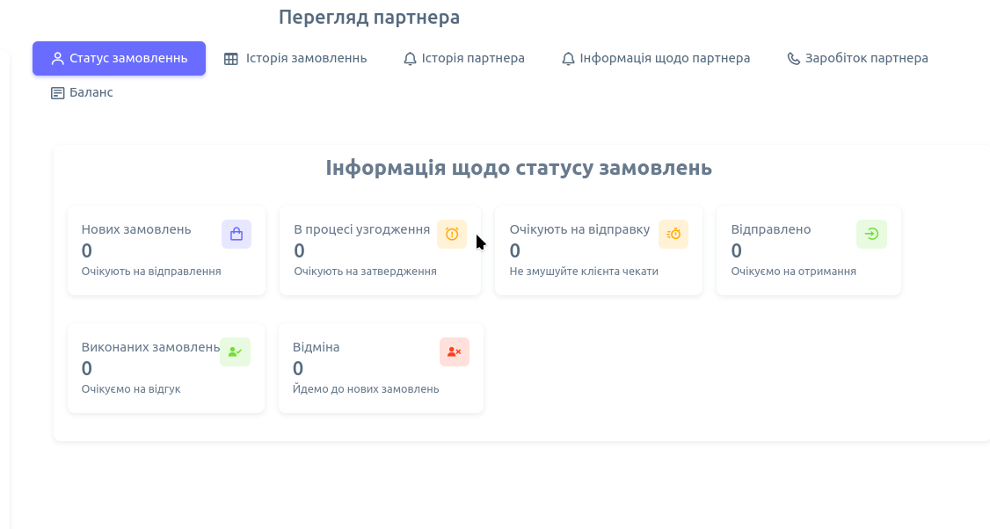Open the Статус замовленнь tab
The image size is (990, 529).
[119, 59]
